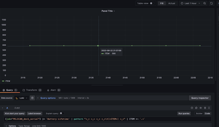This screenshot has height=127, width=219.
Task: Open the Query inspector
Action: point(200,98)
